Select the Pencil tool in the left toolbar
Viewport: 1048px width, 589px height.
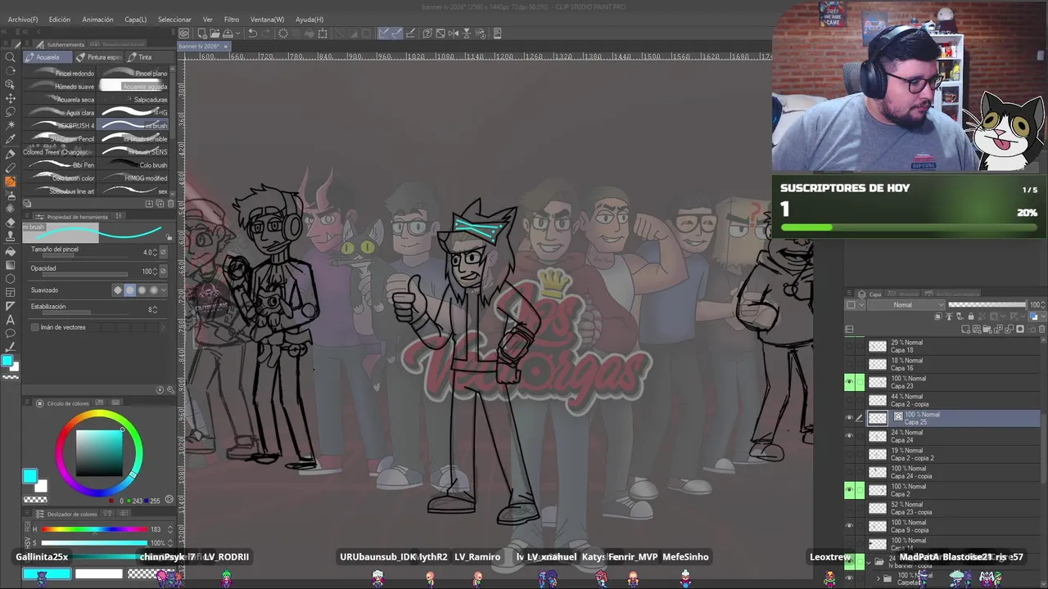[11, 168]
